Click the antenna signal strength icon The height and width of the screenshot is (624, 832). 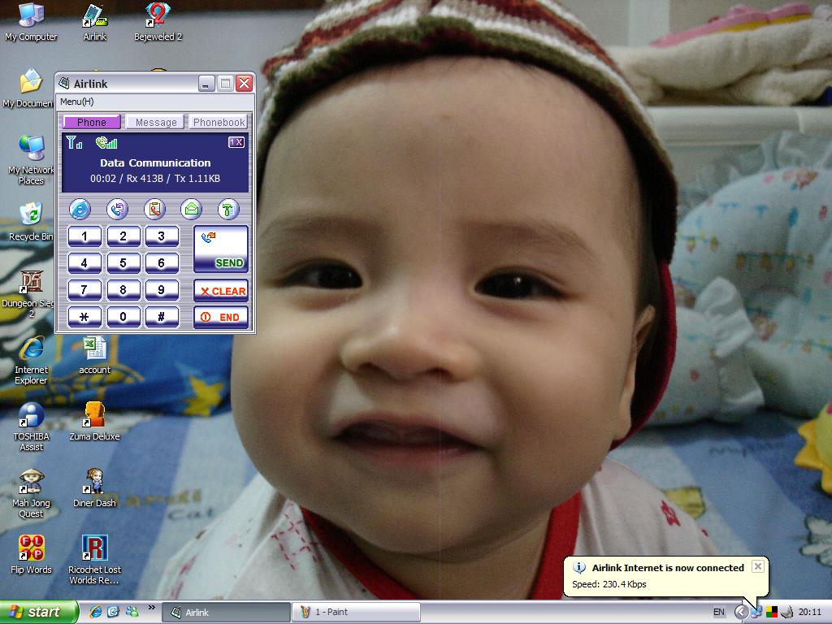click(x=74, y=142)
